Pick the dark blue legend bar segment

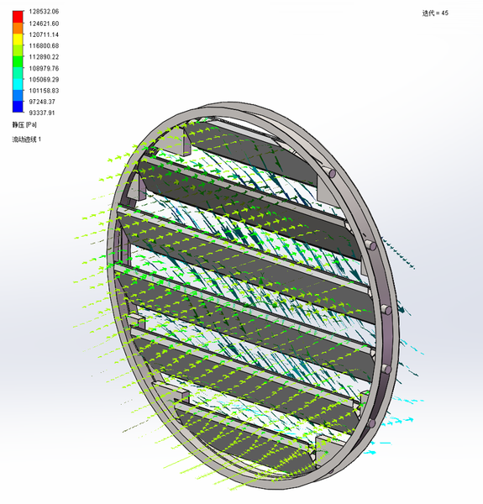click(18, 107)
